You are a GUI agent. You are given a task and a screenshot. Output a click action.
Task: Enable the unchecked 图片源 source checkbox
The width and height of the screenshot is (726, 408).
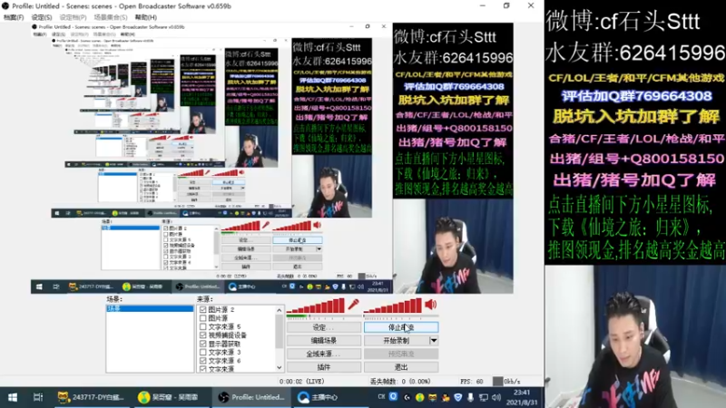coord(202,318)
